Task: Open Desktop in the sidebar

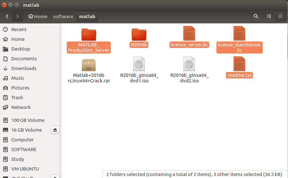Action: 30,49
